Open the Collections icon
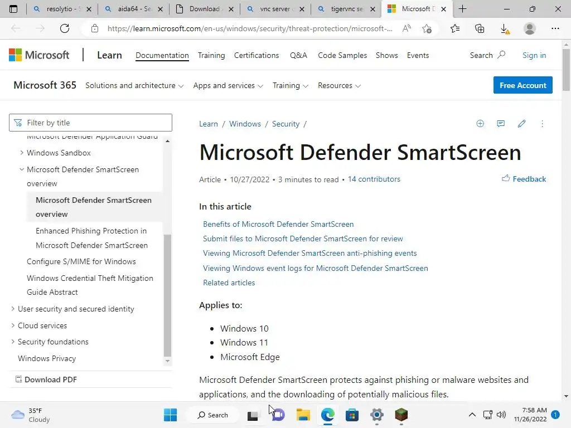The height and width of the screenshot is (428, 571). tap(480, 28)
